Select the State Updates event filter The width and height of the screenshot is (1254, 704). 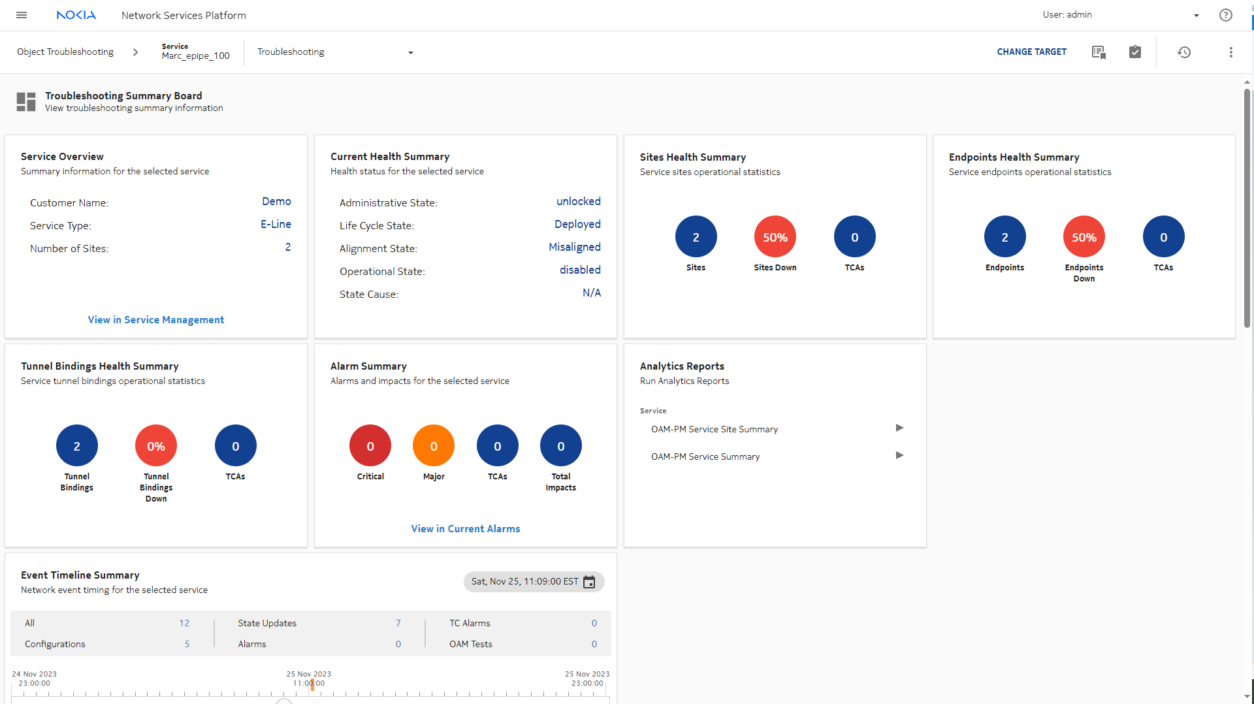click(267, 623)
